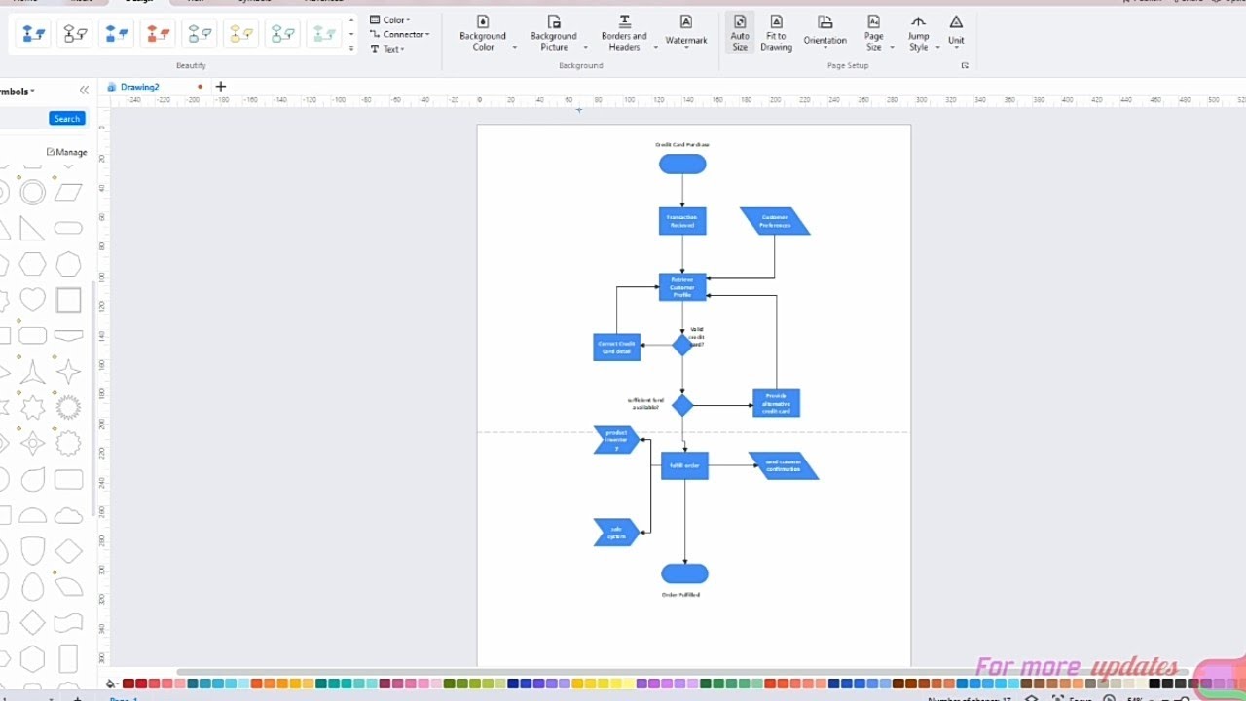The width and height of the screenshot is (1246, 701).
Task: Select the circular sector shape
Action: [x=68, y=586]
